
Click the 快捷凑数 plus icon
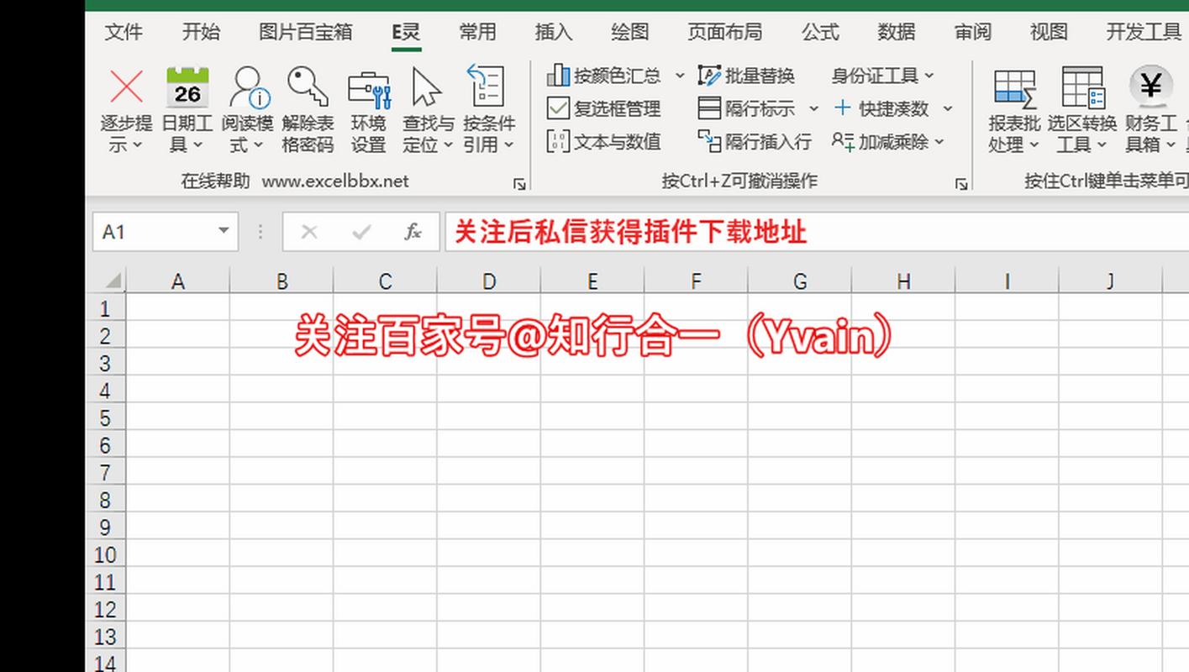(843, 108)
